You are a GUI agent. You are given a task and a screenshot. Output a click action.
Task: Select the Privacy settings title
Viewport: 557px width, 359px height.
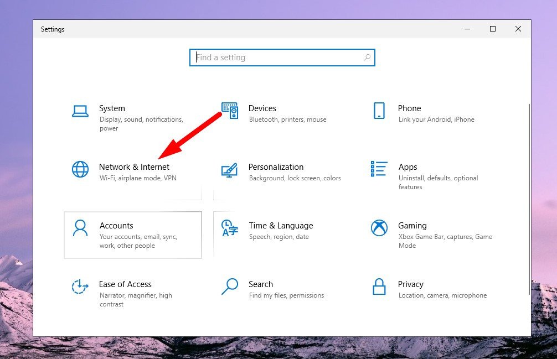(x=410, y=284)
